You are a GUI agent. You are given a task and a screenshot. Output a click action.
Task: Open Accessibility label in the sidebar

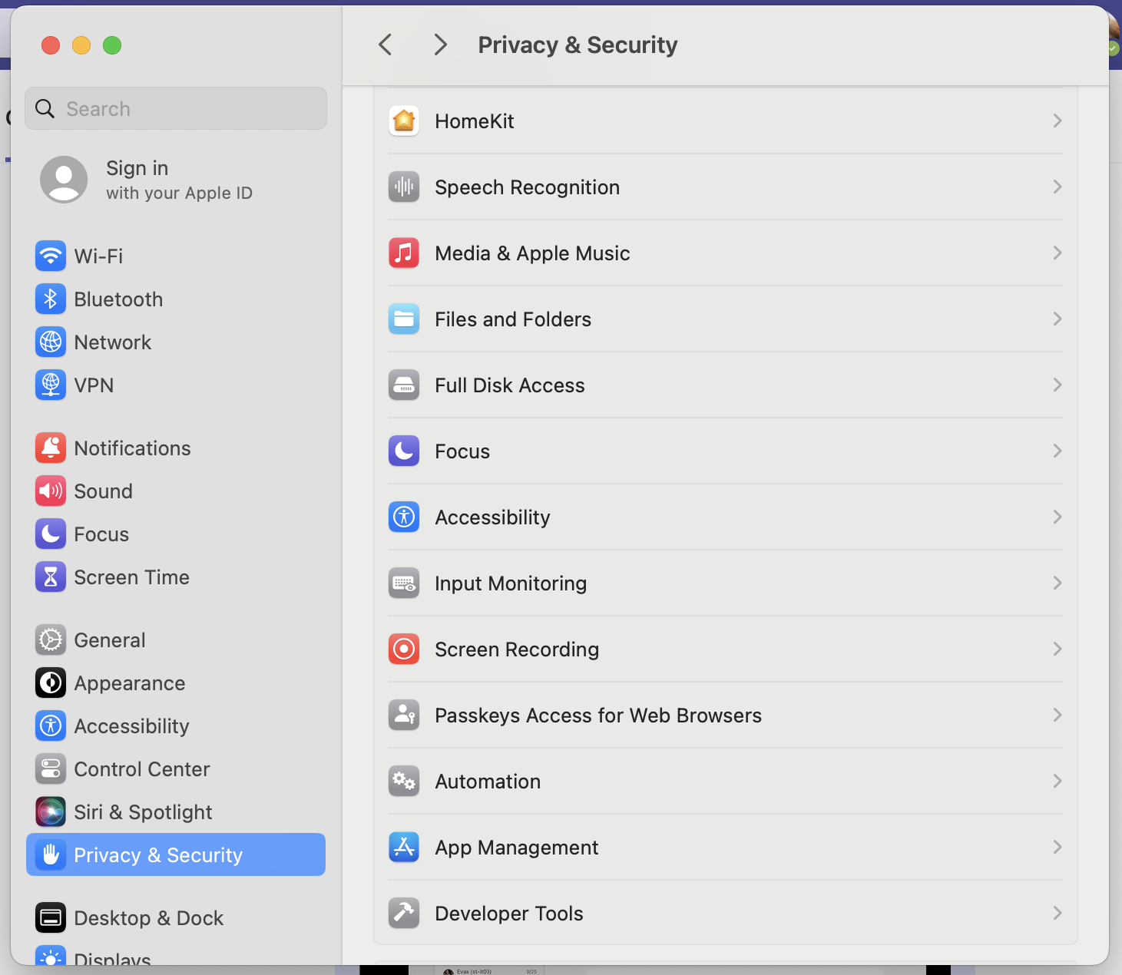131,726
